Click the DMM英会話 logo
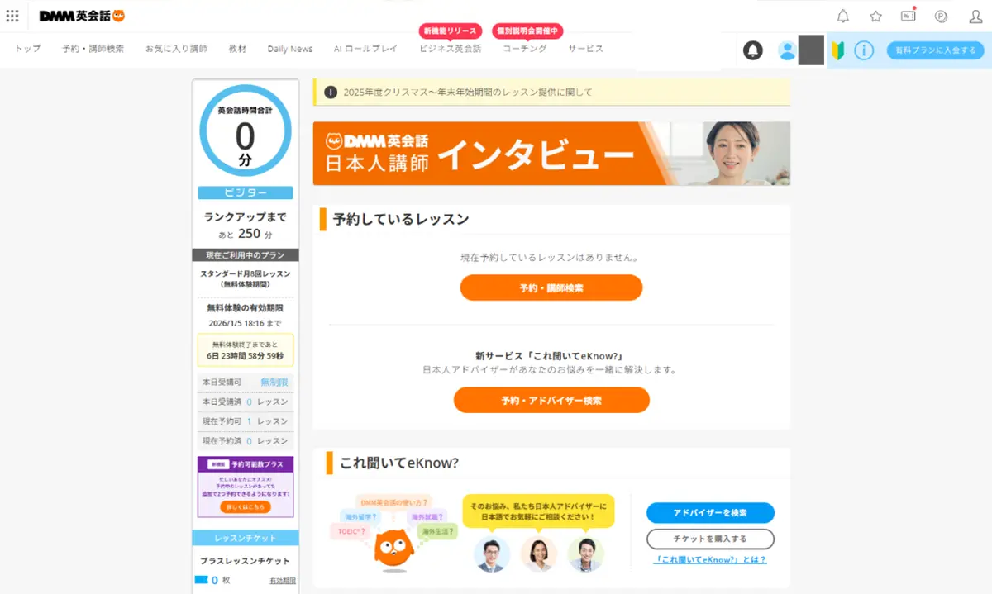Screen dimensions: 992x594 coord(82,16)
